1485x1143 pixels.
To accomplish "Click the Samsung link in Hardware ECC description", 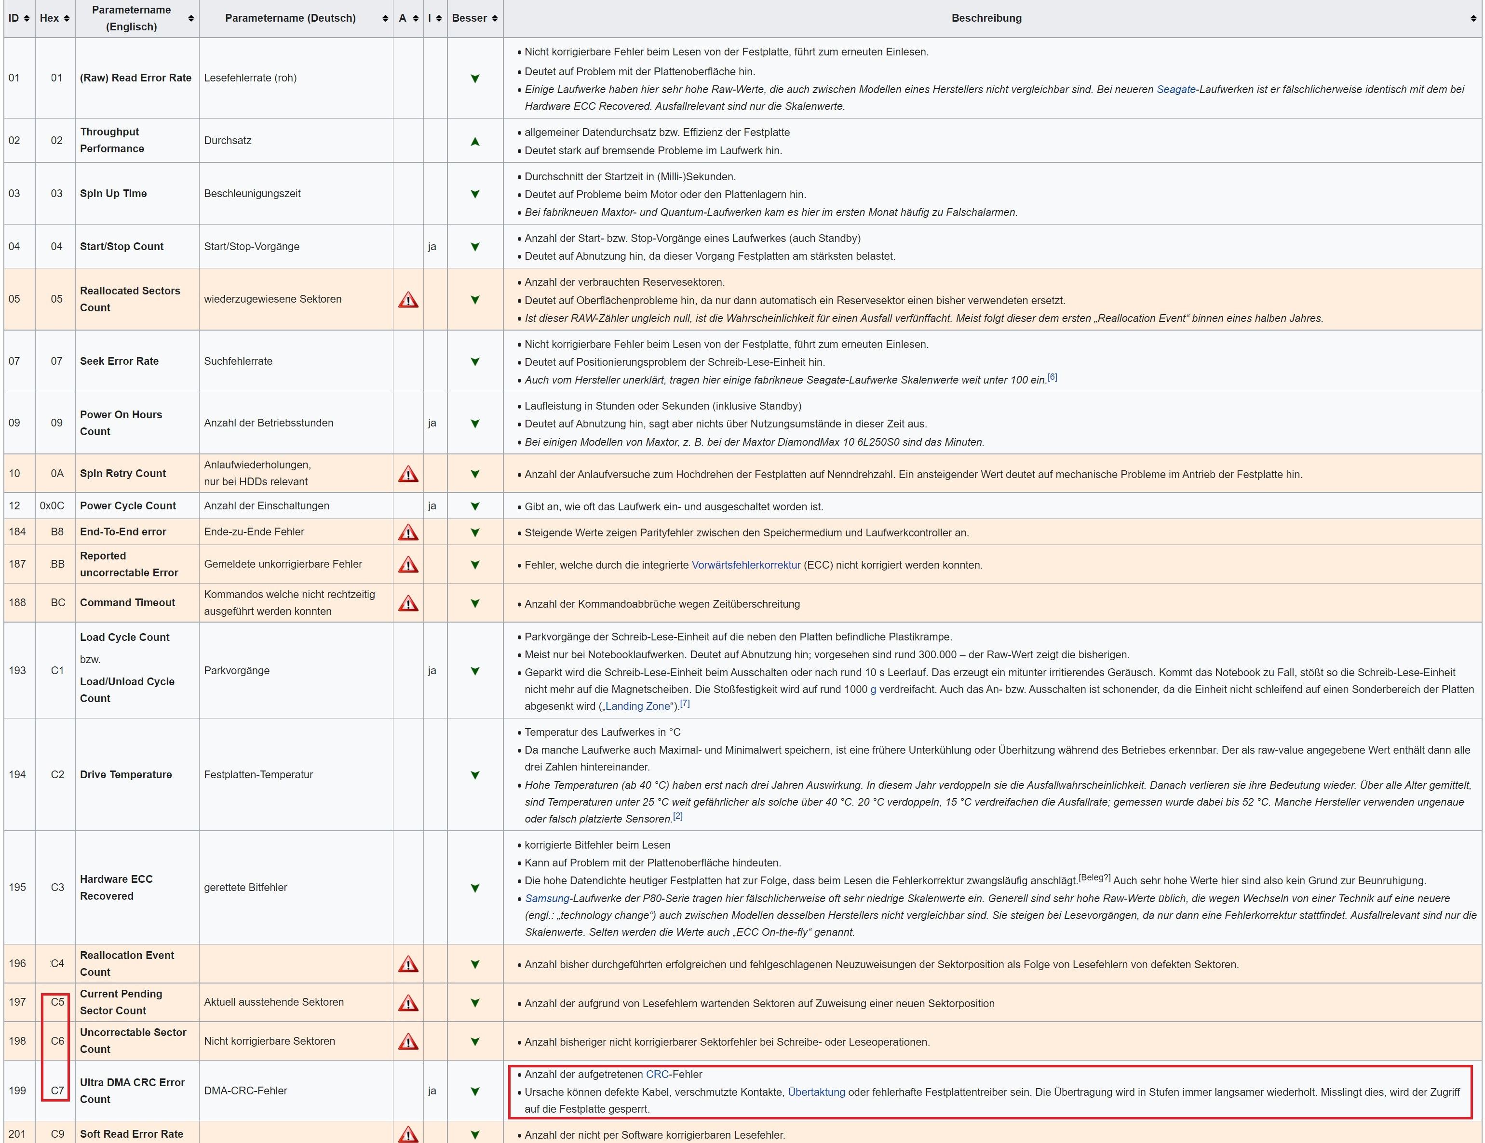I will click(x=547, y=898).
